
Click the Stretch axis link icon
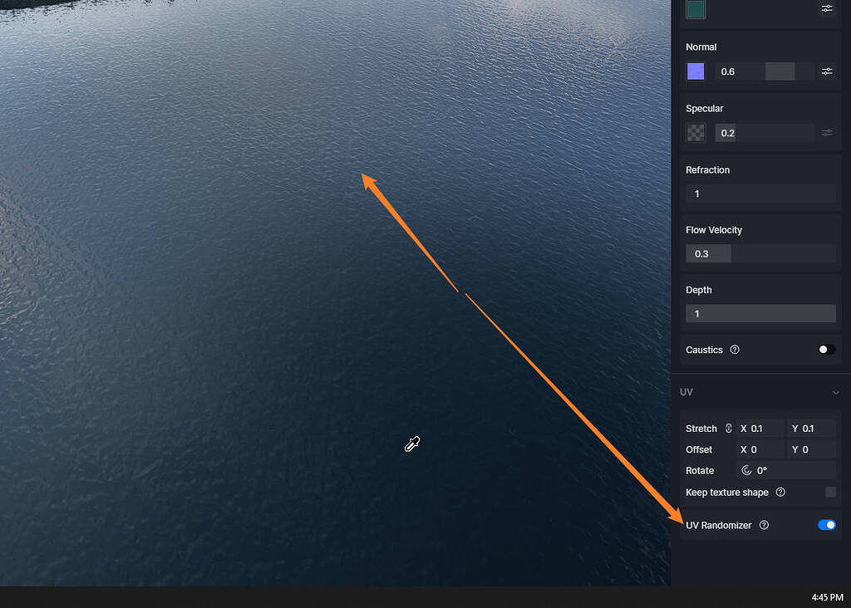click(729, 428)
